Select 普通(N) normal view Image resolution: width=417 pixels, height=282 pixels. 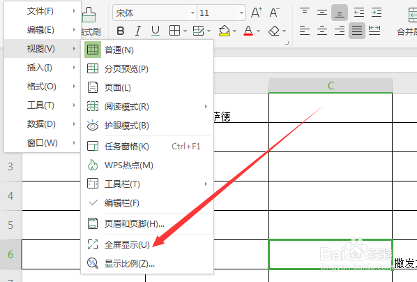pos(147,50)
